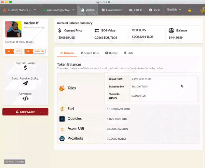Click the Token Balances heading
Image resolution: width=205 pixels, height=168 pixels.
pyautogui.click(x=69, y=65)
